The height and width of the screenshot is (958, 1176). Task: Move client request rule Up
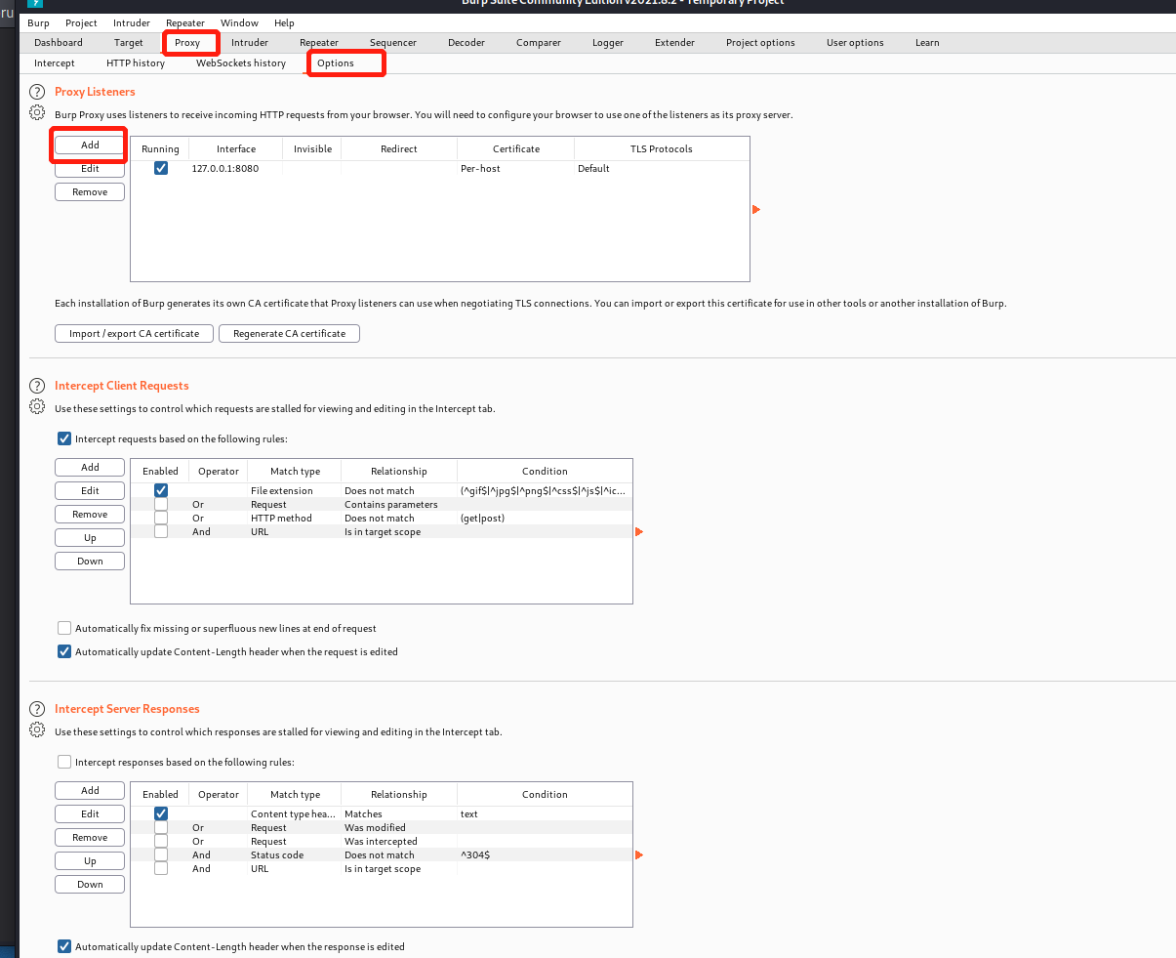click(x=90, y=538)
